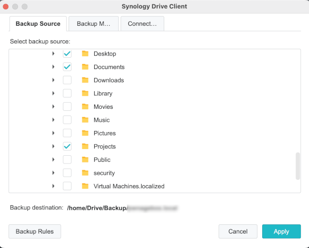The width and height of the screenshot is (309, 248).
Task: Click the security folder icon
Action: click(x=85, y=173)
